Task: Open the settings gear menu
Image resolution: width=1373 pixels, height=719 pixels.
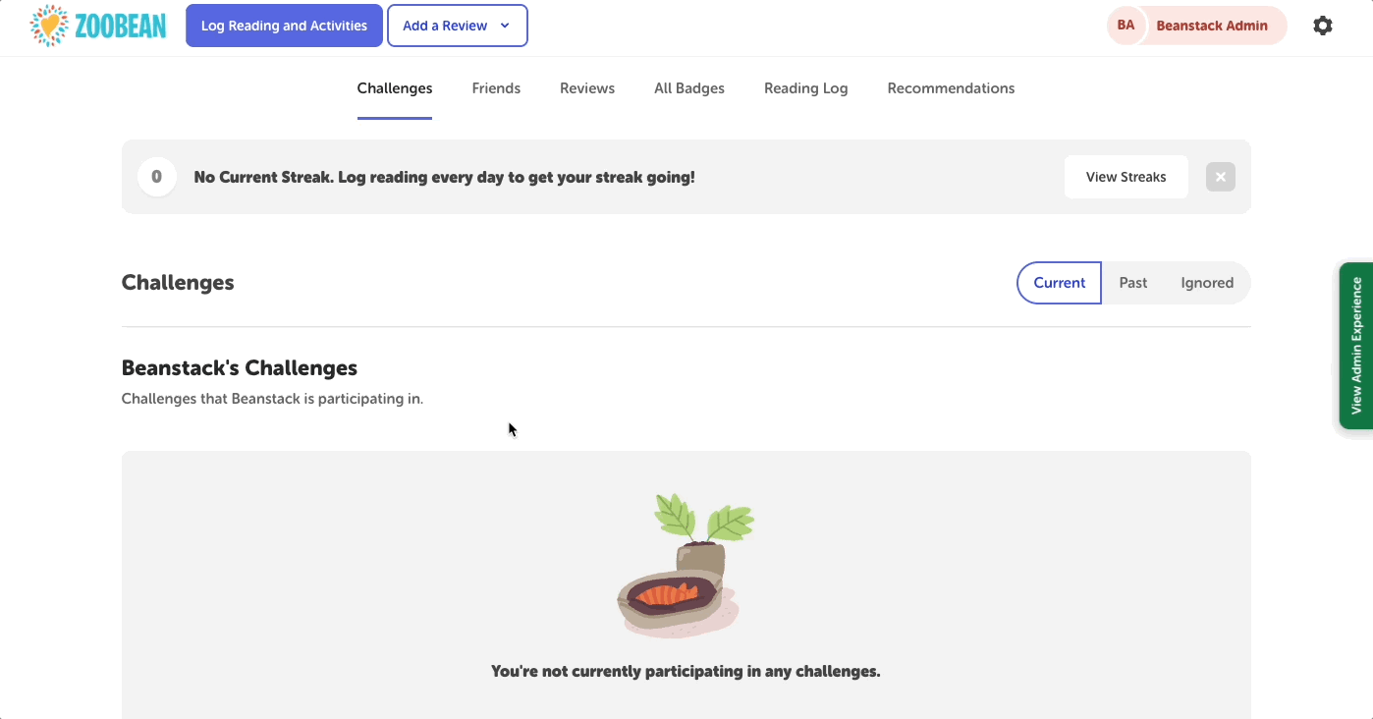Action: (1323, 25)
